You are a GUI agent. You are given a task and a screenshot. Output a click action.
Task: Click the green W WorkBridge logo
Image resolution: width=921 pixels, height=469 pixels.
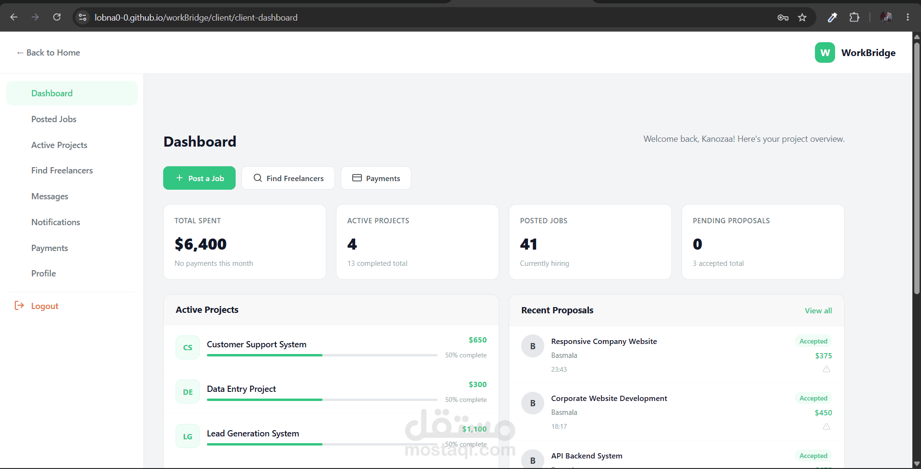825,53
